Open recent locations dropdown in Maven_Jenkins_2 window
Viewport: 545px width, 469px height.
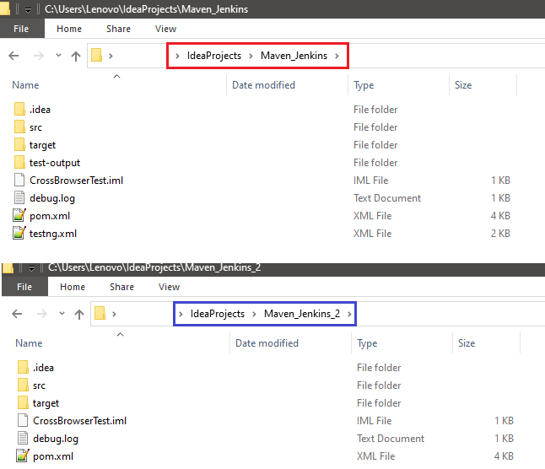[x=62, y=313]
